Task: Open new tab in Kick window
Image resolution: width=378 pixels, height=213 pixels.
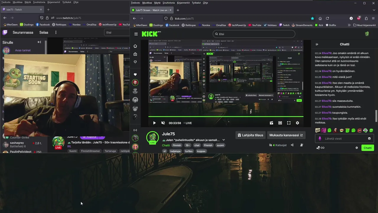Action: tap(178, 10)
